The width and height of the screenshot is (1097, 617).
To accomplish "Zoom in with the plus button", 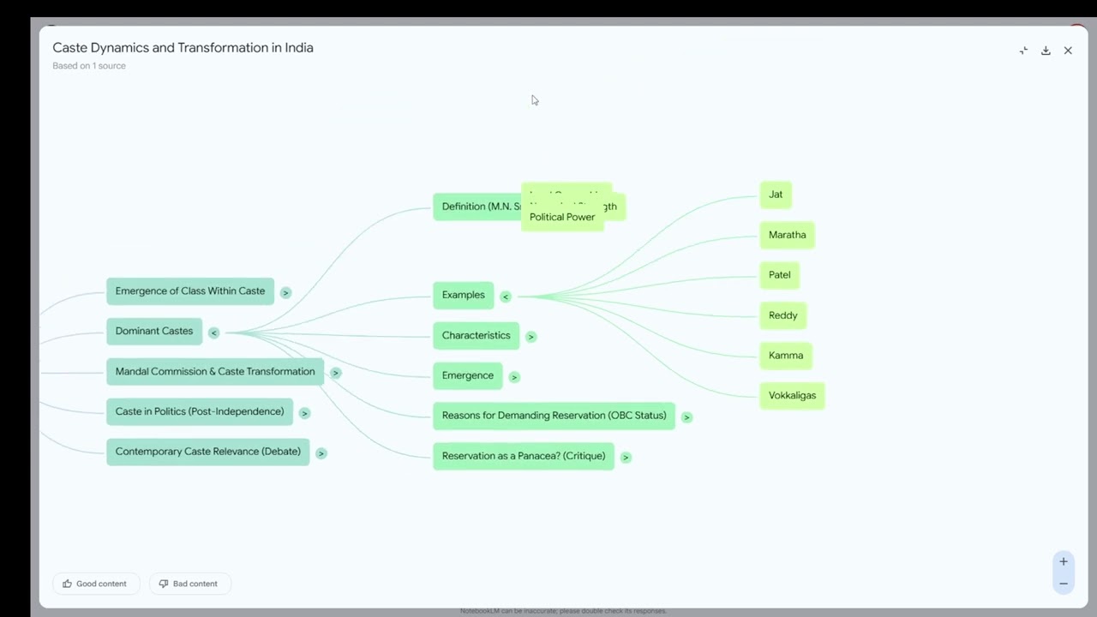I will (x=1064, y=562).
